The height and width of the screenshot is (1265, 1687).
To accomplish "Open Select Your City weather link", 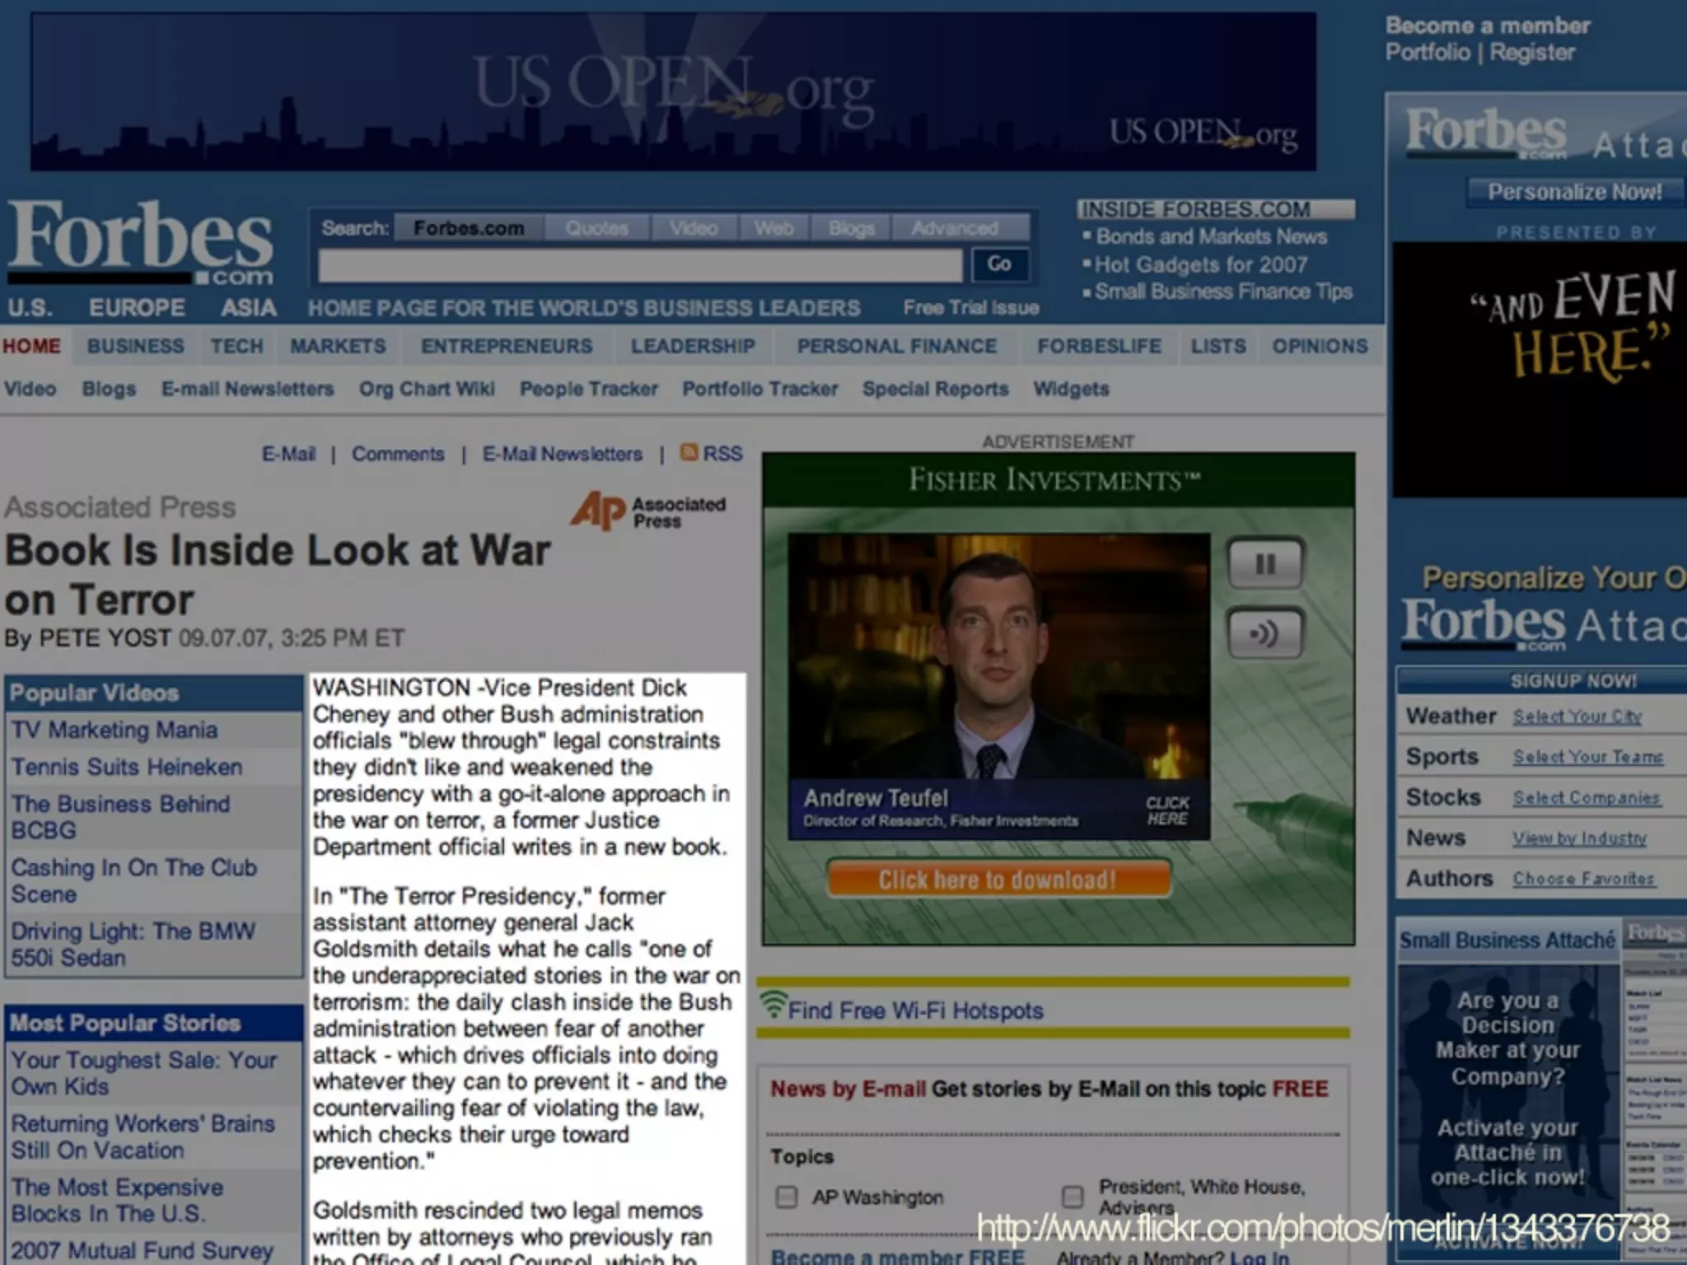I will tap(1577, 717).
